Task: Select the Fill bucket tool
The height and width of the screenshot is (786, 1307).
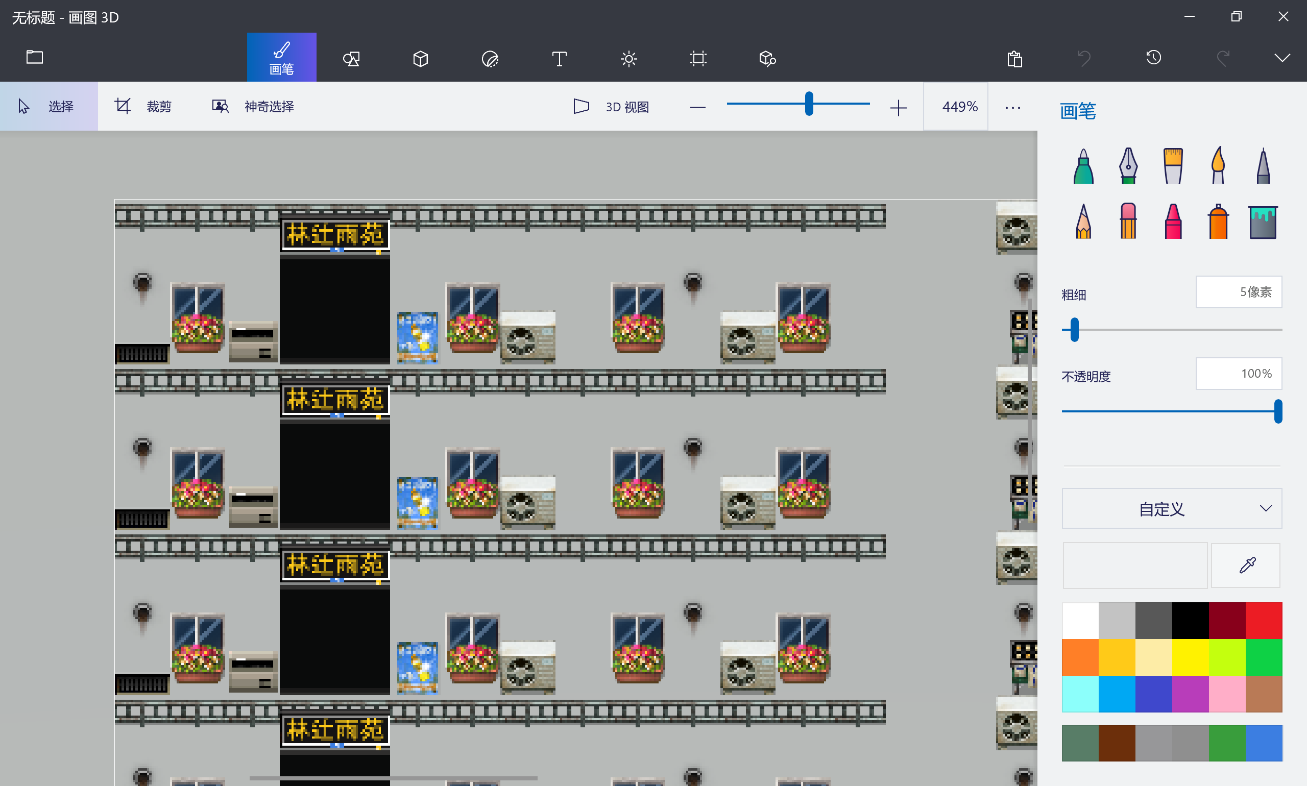Action: (1263, 222)
